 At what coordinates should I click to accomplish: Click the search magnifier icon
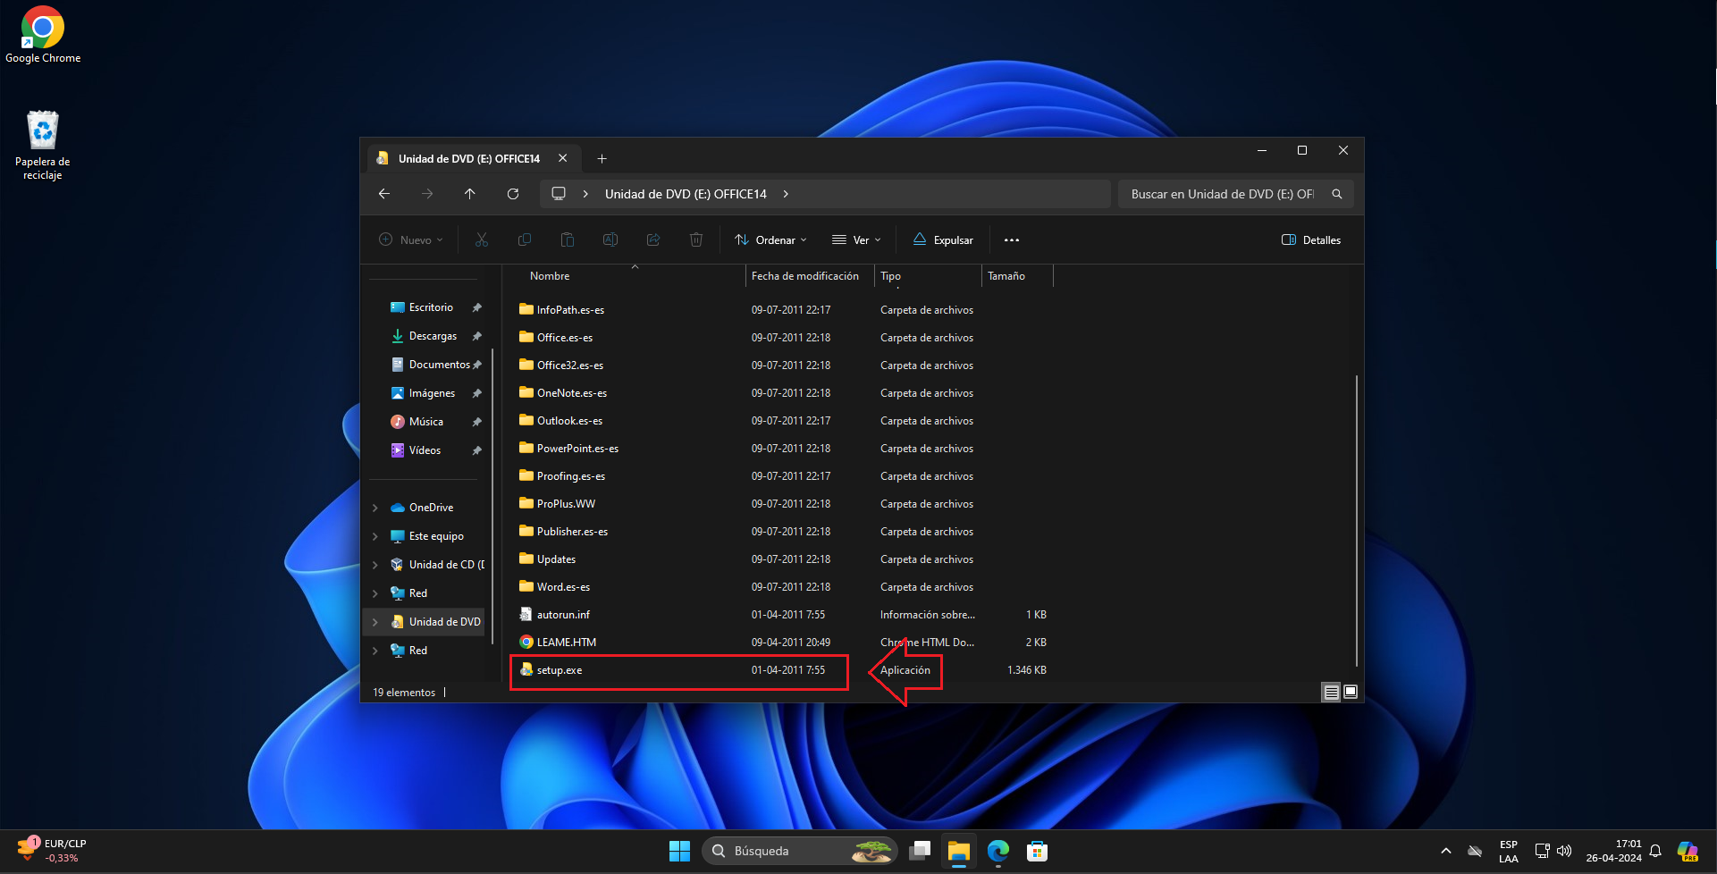pyautogui.click(x=1337, y=194)
